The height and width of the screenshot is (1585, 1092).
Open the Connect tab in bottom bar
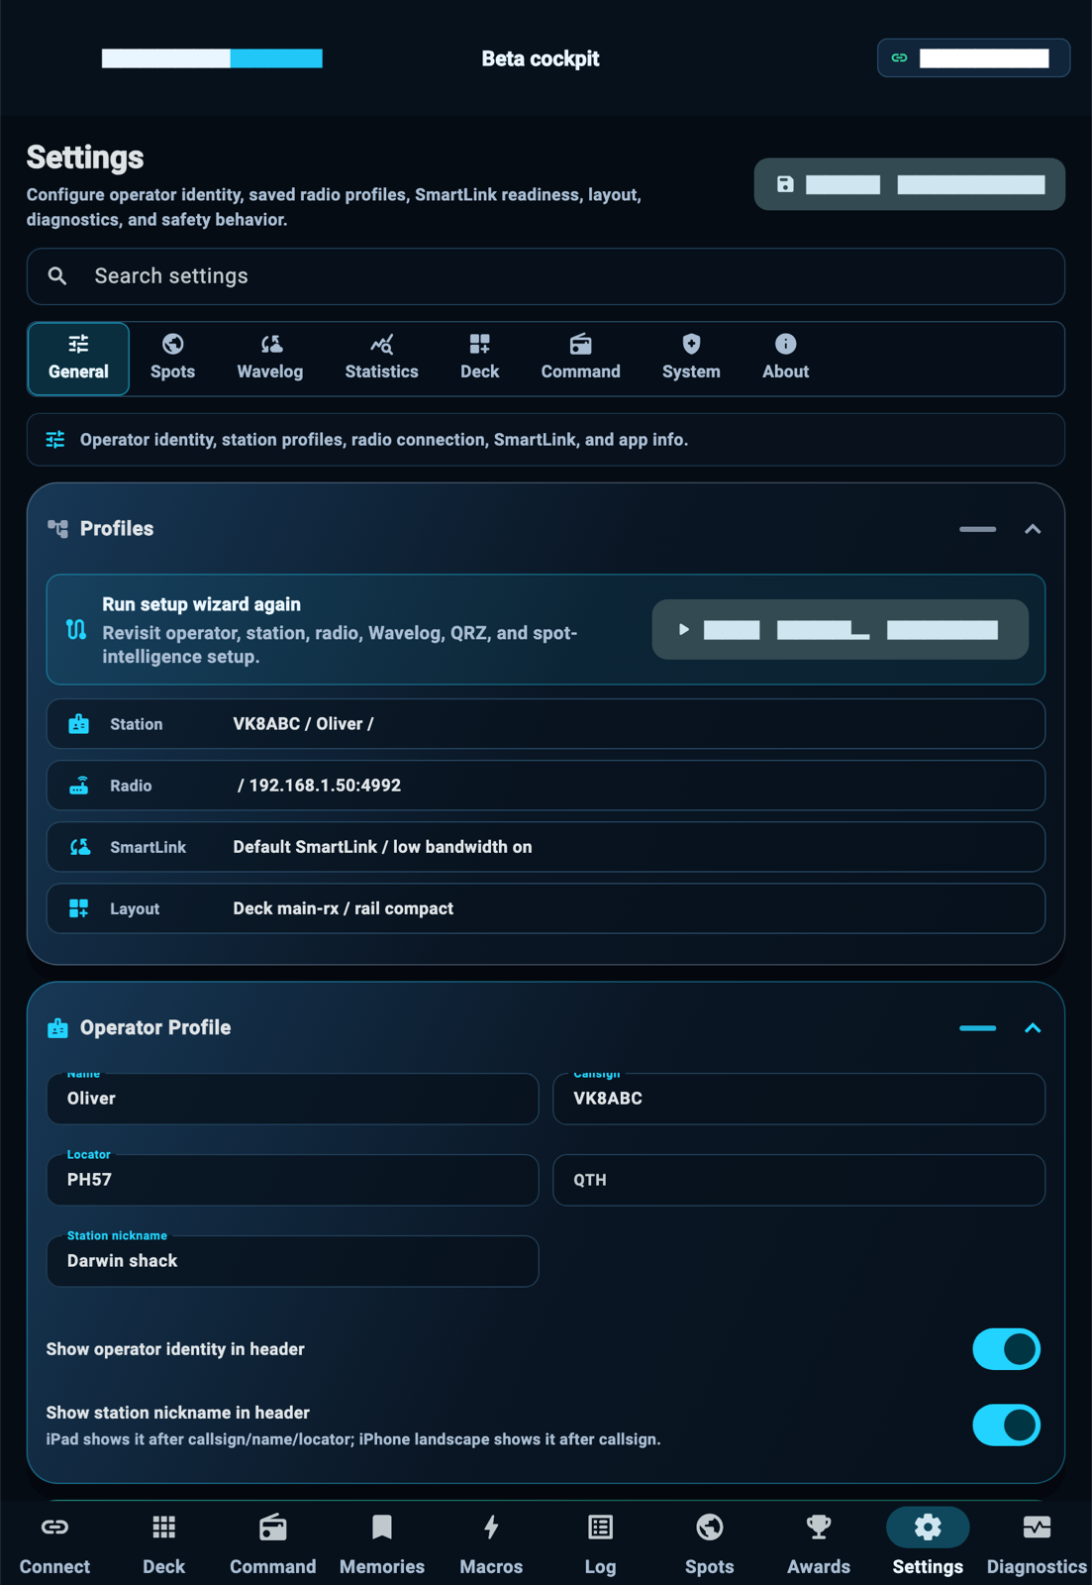tap(54, 1543)
